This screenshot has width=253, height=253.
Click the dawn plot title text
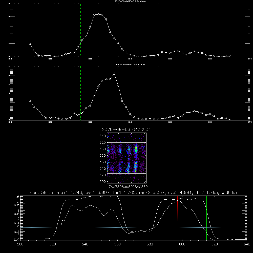130,1
